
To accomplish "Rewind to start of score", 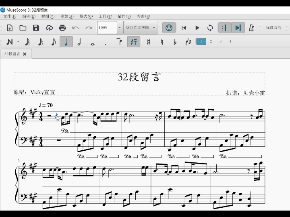I will coord(184,28).
